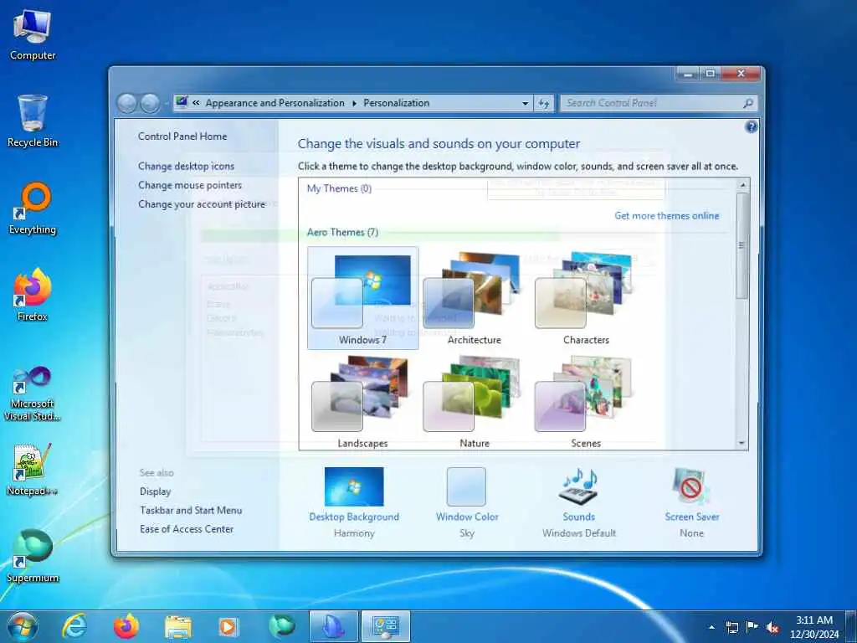This screenshot has width=857, height=643.
Task: Open Change your account picture
Action: pyautogui.click(x=201, y=204)
